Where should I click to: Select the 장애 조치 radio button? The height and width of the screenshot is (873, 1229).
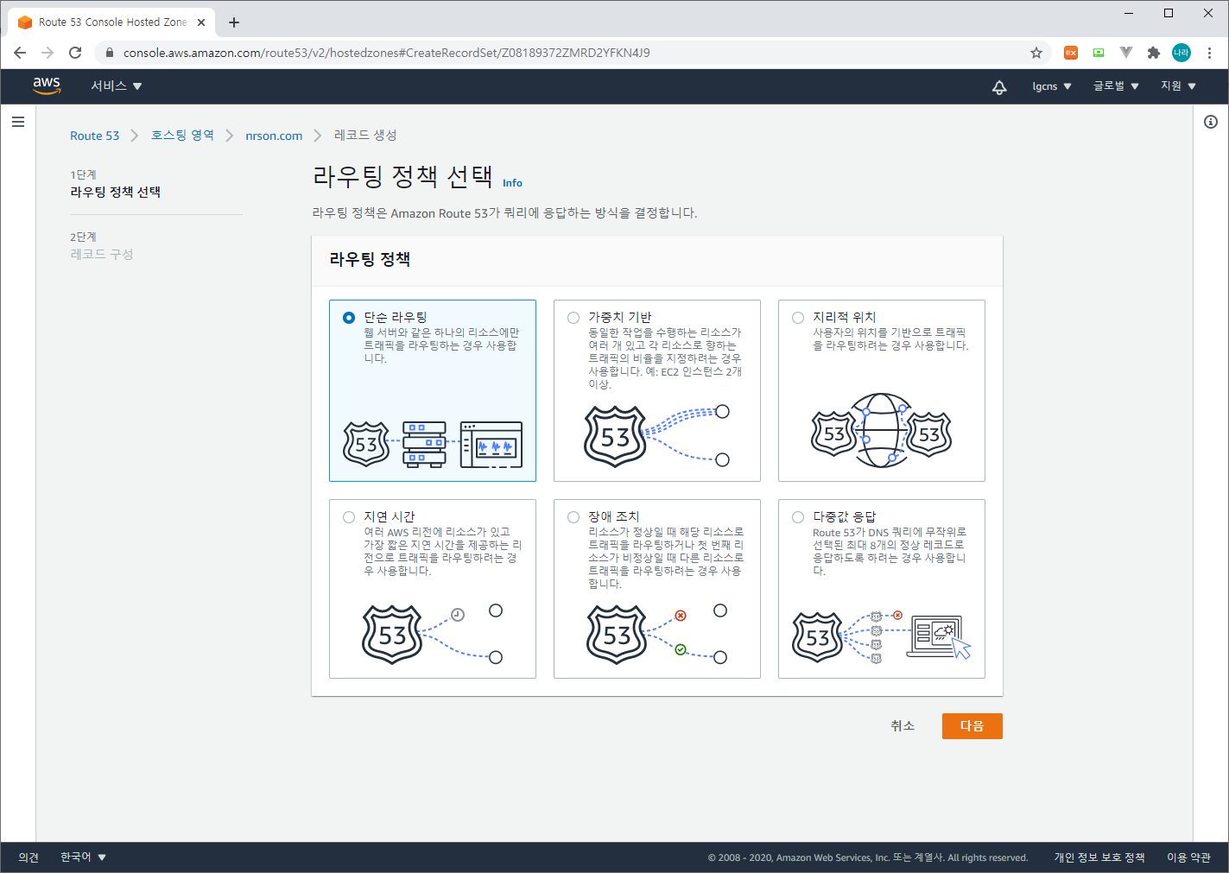tap(573, 517)
